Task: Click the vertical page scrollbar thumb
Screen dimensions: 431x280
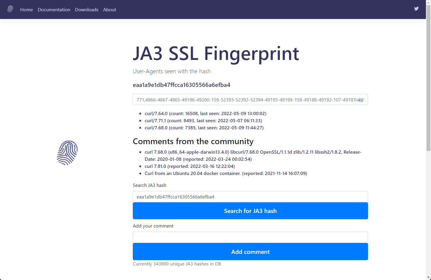Action: pyautogui.click(x=428, y=78)
